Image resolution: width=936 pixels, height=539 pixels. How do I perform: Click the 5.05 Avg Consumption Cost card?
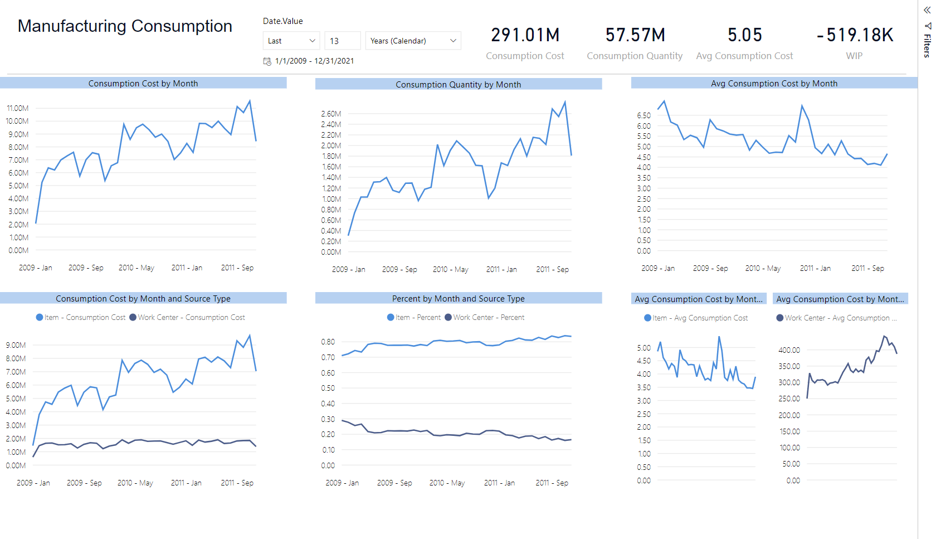pyautogui.click(x=744, y=43)
